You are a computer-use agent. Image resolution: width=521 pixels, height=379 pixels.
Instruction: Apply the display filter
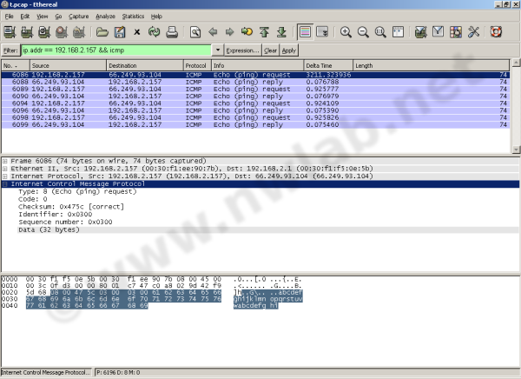[x=289, y=50]
